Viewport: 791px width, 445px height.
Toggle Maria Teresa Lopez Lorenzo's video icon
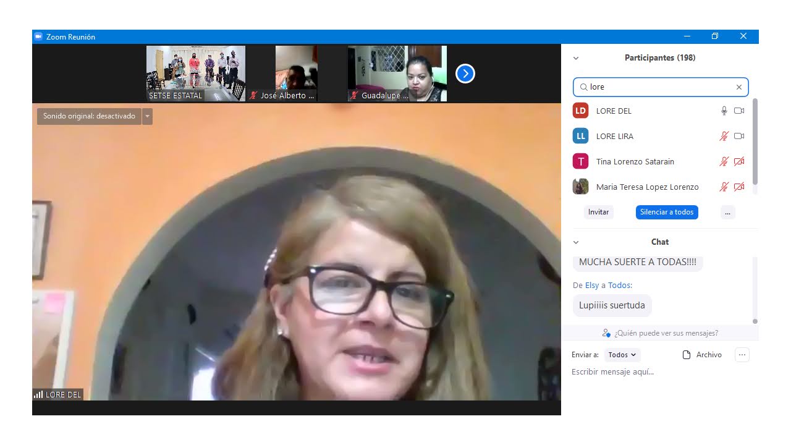click(x=739, y=187)
